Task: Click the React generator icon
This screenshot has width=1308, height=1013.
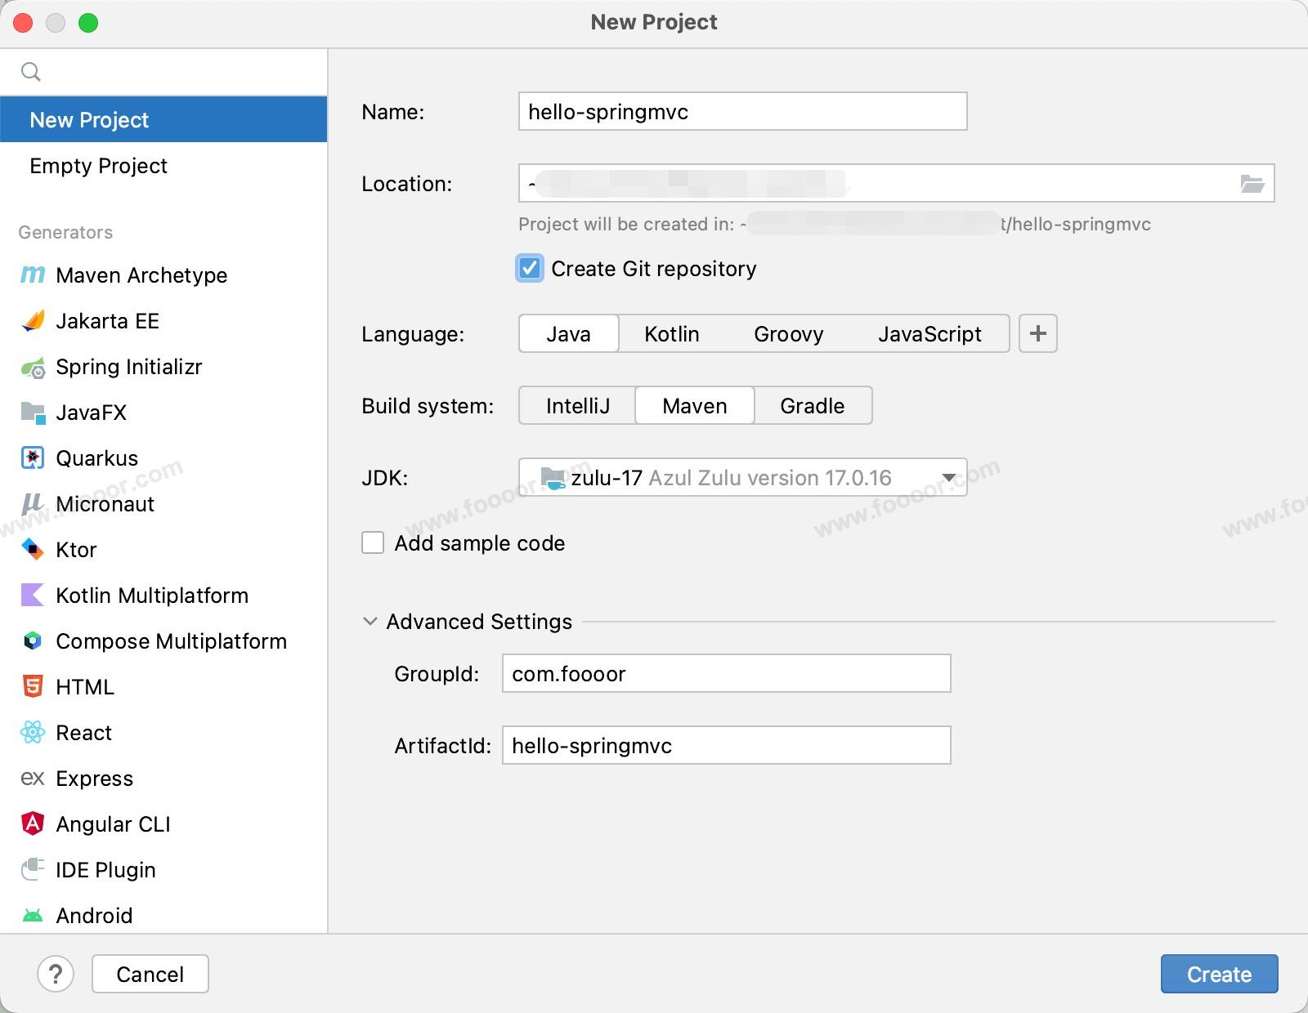Action: tap(33, 733)
